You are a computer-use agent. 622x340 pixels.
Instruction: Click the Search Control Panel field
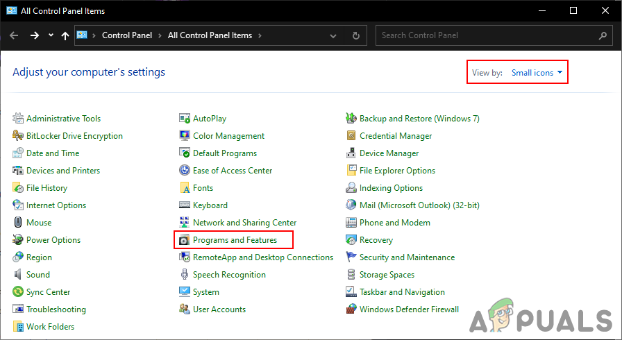[486, 35]
